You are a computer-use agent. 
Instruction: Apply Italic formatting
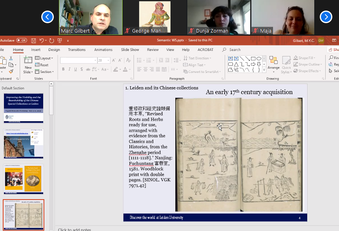(x=70, y=69)
